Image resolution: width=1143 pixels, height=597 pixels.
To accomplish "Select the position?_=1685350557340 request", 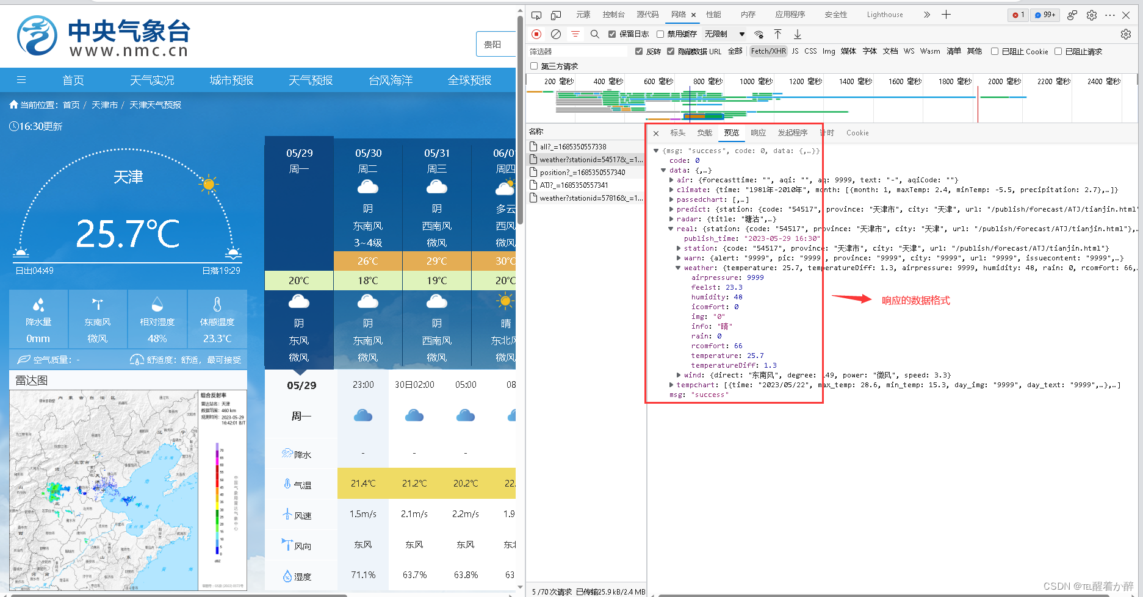I will click(x=585, y=173).
